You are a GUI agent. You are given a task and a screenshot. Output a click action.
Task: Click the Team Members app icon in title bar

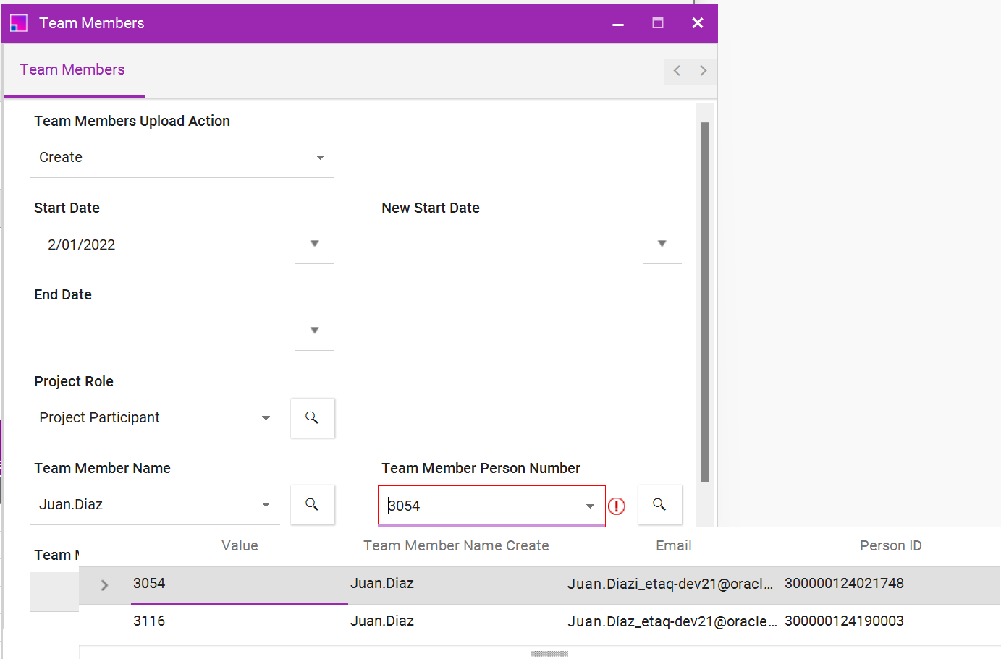pyautogui.click(x=19, y=23)
